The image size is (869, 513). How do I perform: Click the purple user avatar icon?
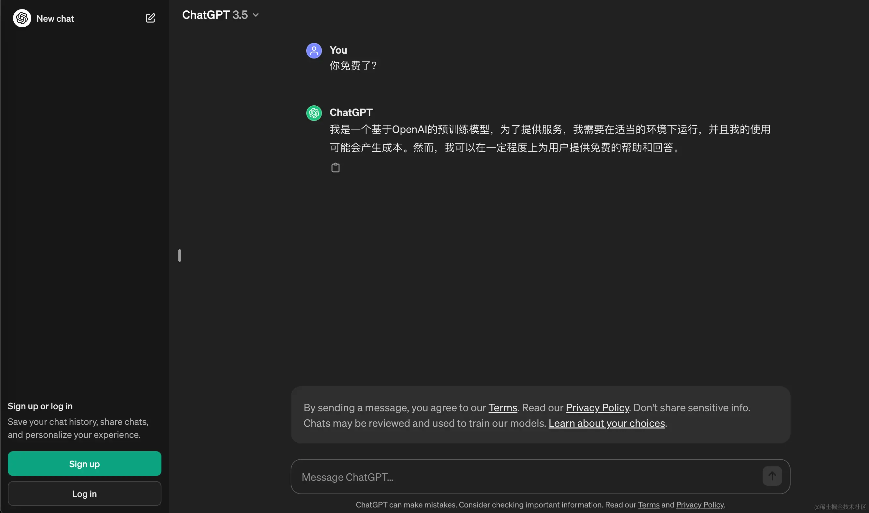pos(314,51)
